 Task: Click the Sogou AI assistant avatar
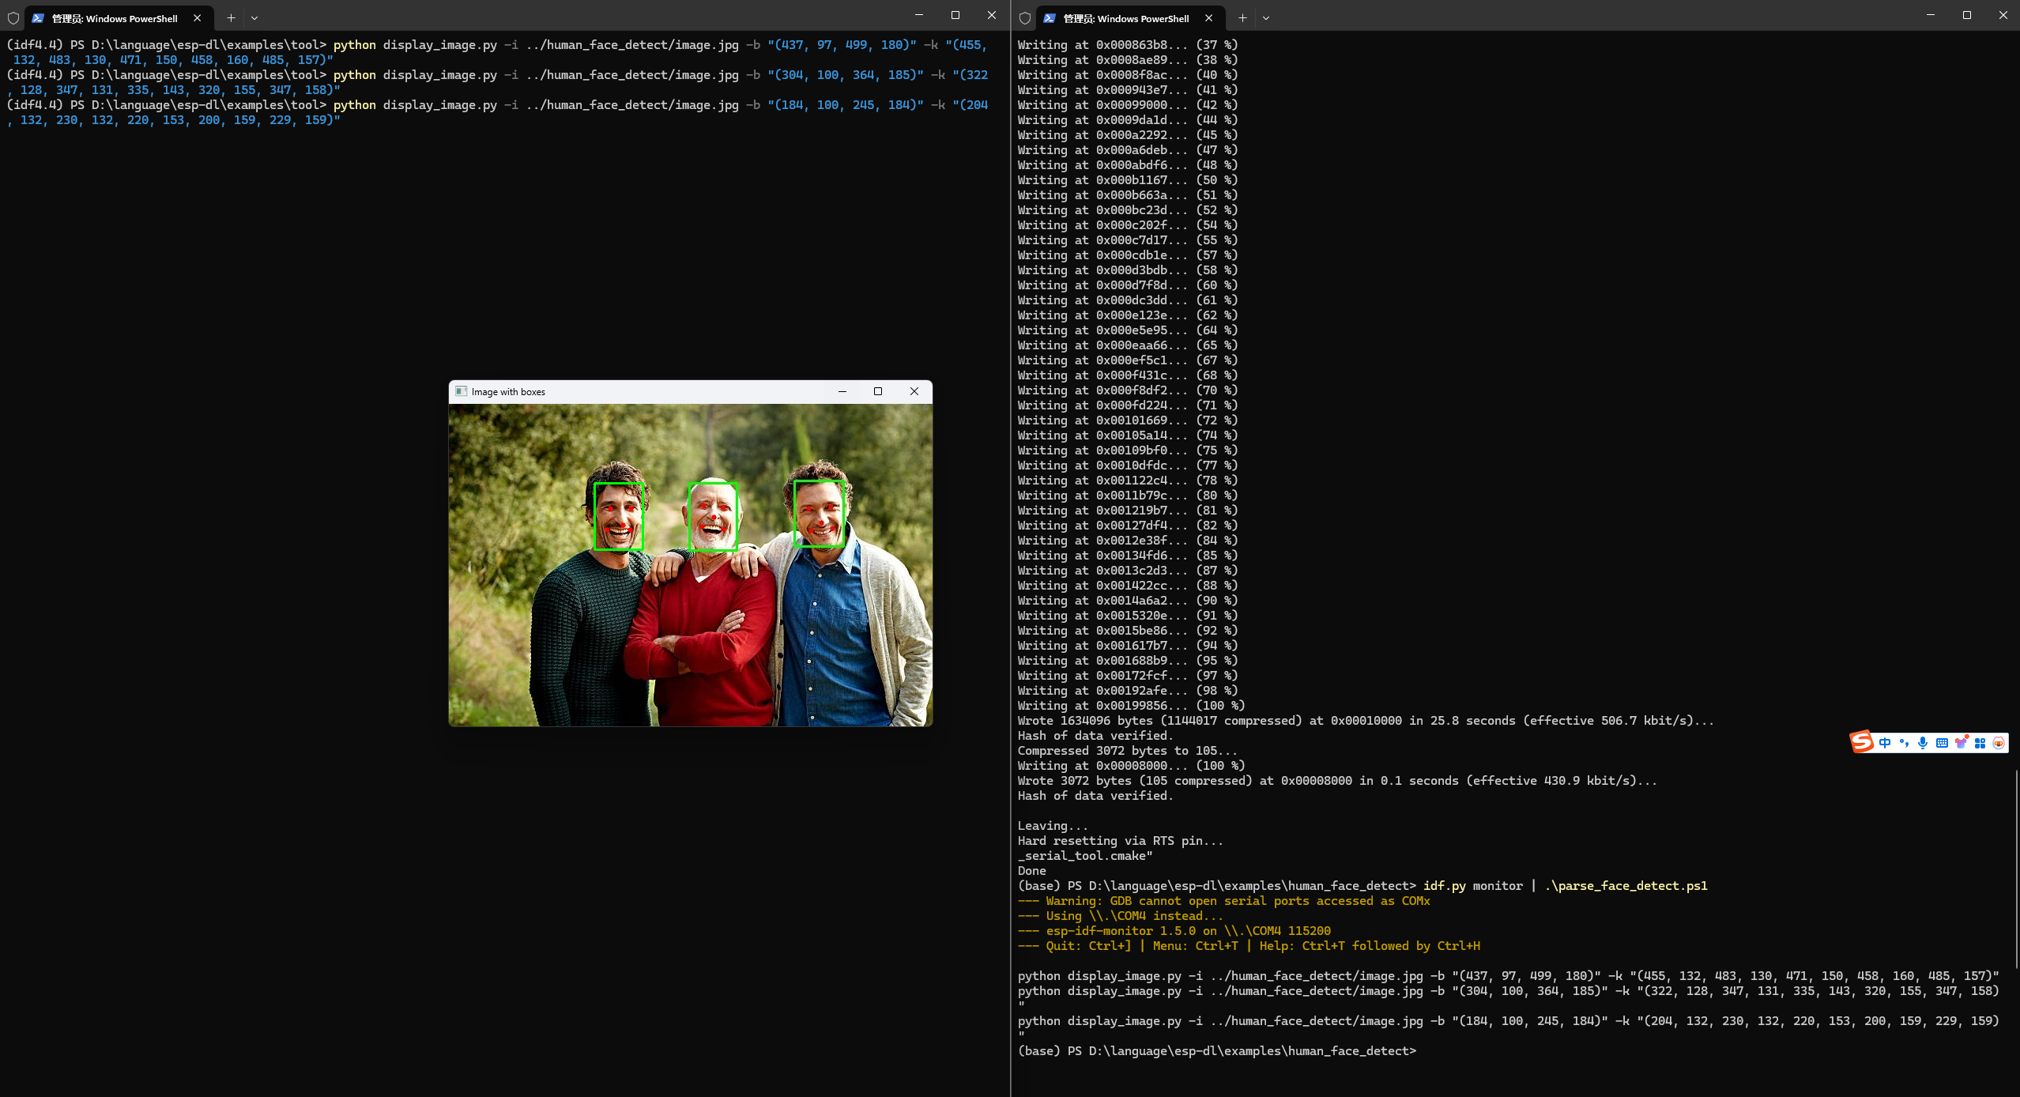(x=1999, y=743)
